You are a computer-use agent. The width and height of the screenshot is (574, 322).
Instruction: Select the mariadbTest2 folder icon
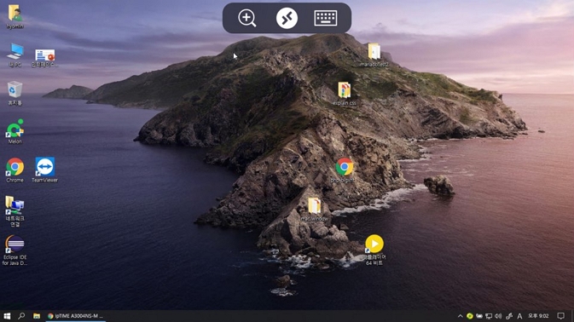point(374,55)
